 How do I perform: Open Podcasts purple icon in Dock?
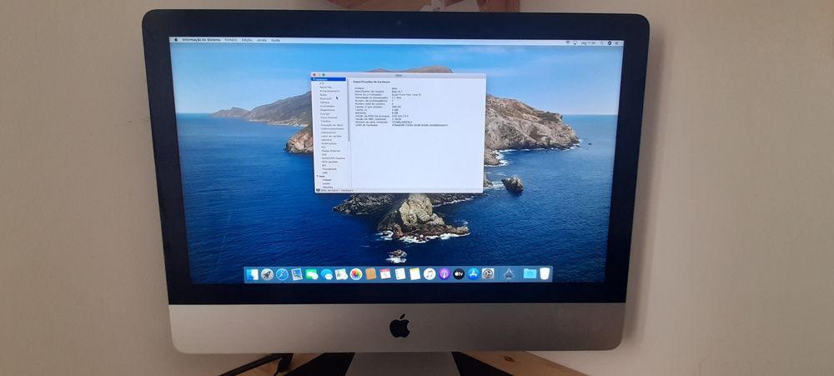(445, 274)
